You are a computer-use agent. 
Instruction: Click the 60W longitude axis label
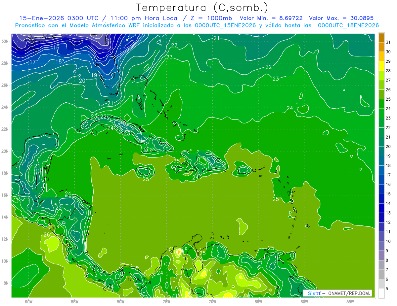click(304, 302)
